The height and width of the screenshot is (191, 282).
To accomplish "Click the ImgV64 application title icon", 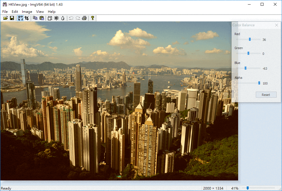I will tap(5, 4).
